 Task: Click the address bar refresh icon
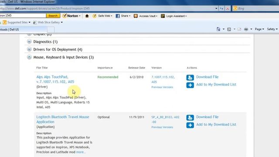coord(221,8)
